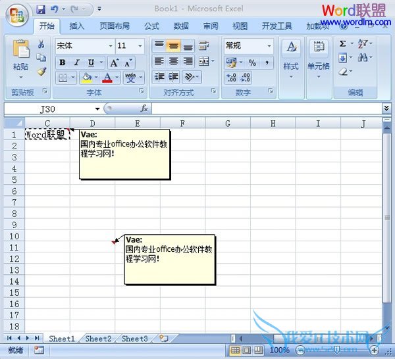Switch to Page Layout view button
This screenshot has width=395, height=359.
point(247,350)
